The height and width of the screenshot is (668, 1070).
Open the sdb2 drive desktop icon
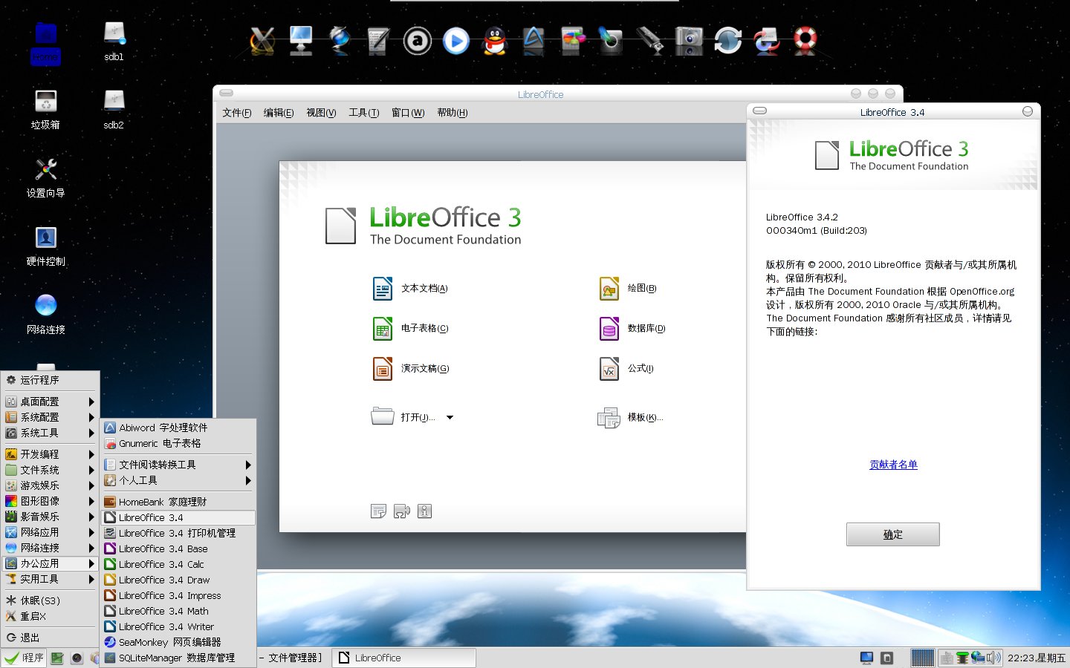[x=114, y=109]
